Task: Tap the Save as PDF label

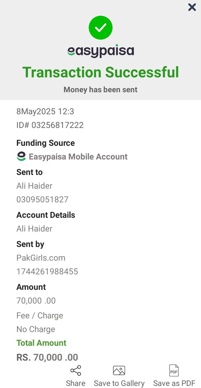Action: tap(174, 383)
